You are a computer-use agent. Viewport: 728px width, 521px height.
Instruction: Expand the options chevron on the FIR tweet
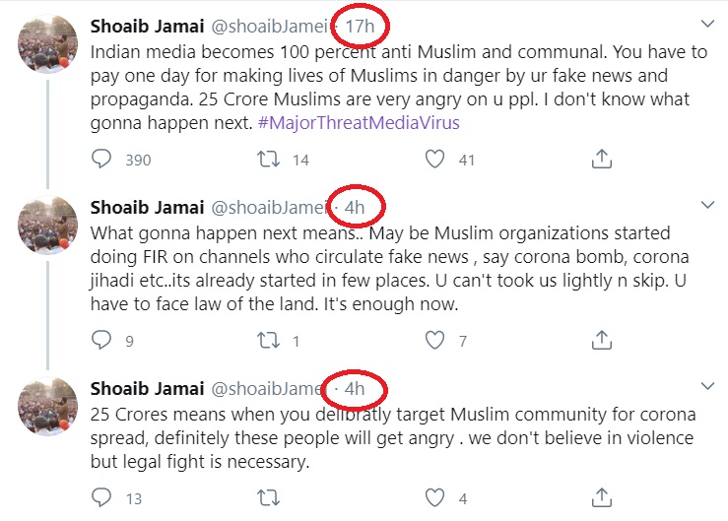(706, 206)
